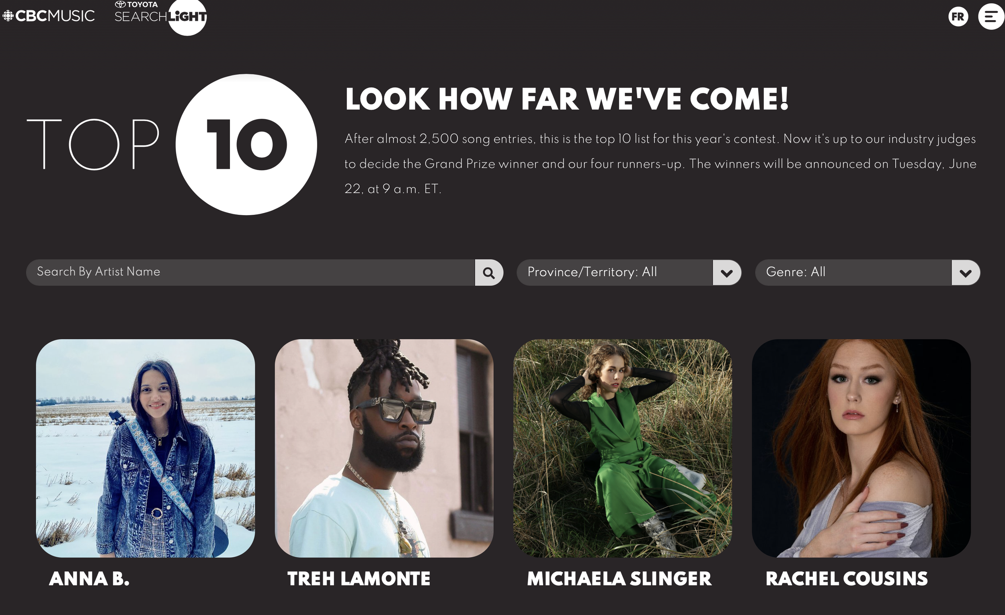This screenshot has width=1005, height=615.
Task: Open the Province/Territory: All selector
Action: (x=629, y=273)
